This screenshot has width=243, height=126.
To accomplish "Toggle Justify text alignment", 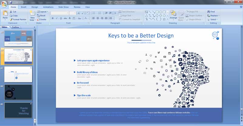I will click(106, 18).
